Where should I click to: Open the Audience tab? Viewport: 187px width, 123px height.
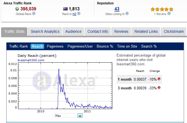tap(73, 31)
